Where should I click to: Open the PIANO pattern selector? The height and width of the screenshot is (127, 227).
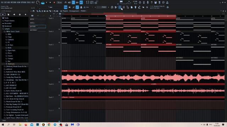point(103,7)
